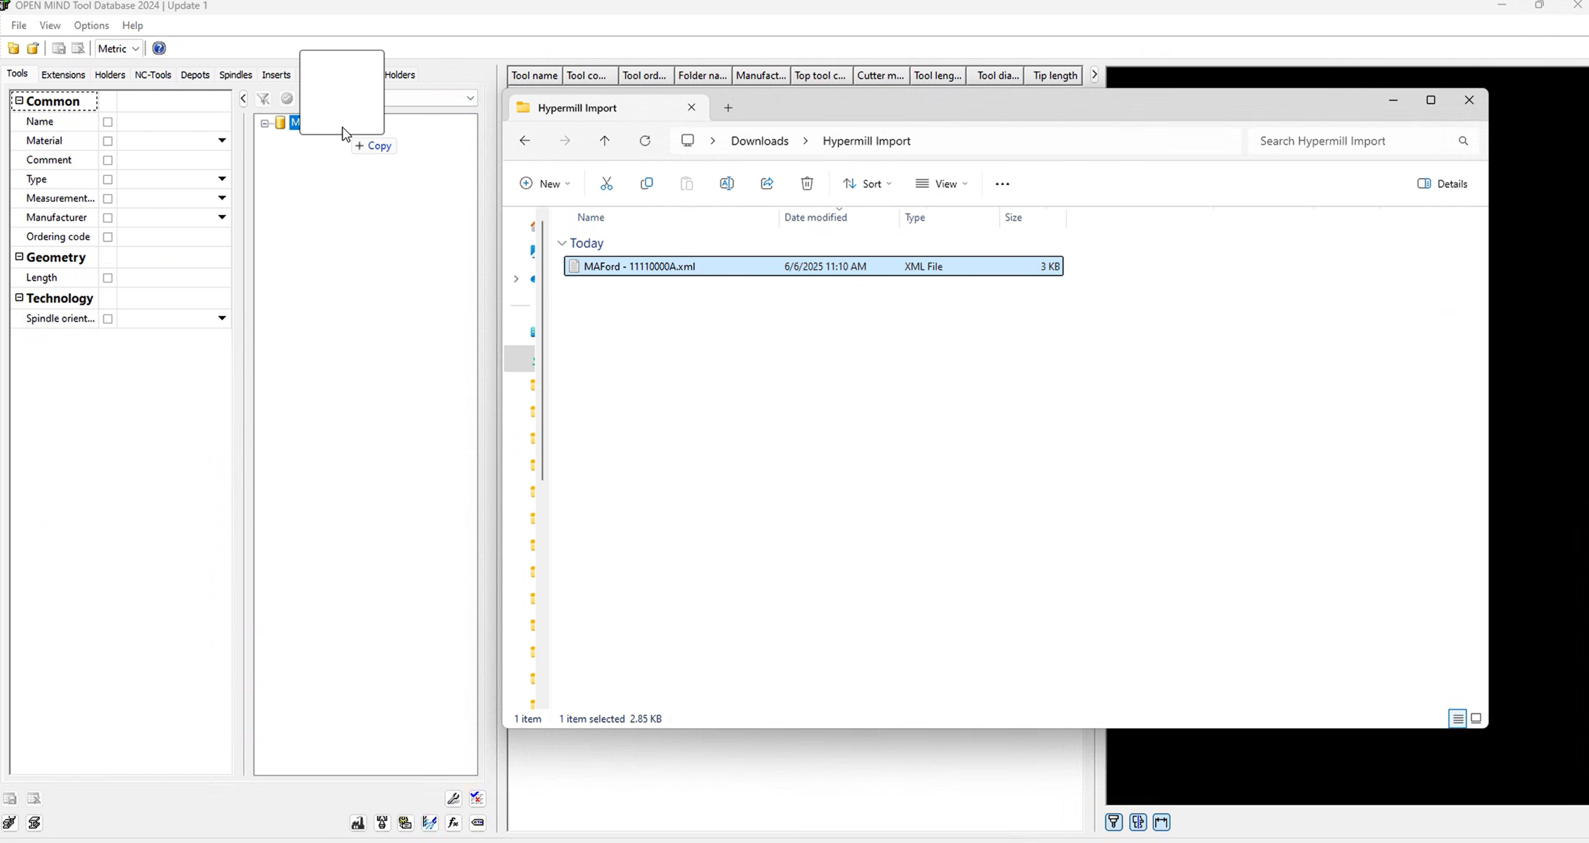
Task: Click the Cut scissors icon in File Explorer
Action: point(606,184)
